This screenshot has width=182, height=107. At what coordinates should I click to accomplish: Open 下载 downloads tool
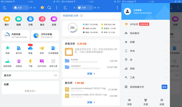pyautogui.click(x=30, y=63)
